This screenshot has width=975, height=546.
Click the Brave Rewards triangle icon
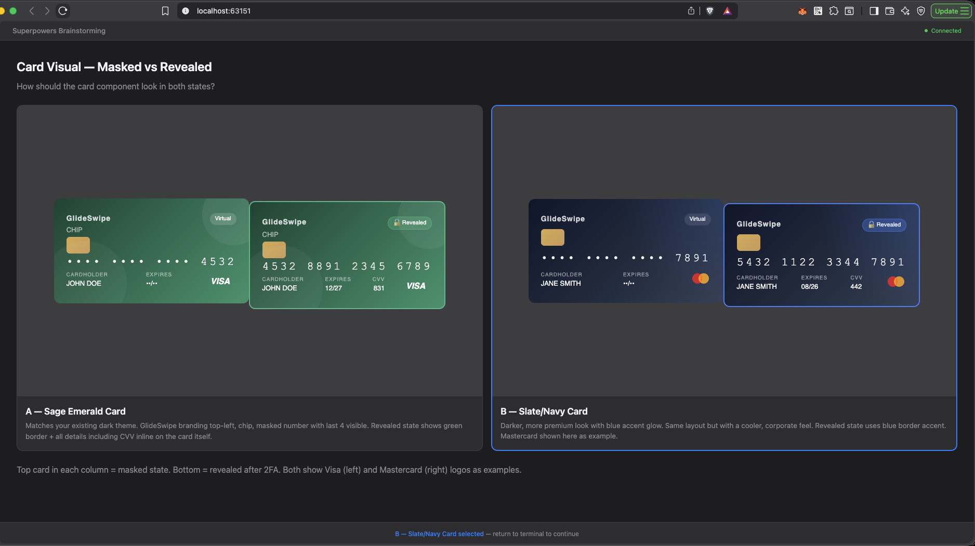(727, 11)
